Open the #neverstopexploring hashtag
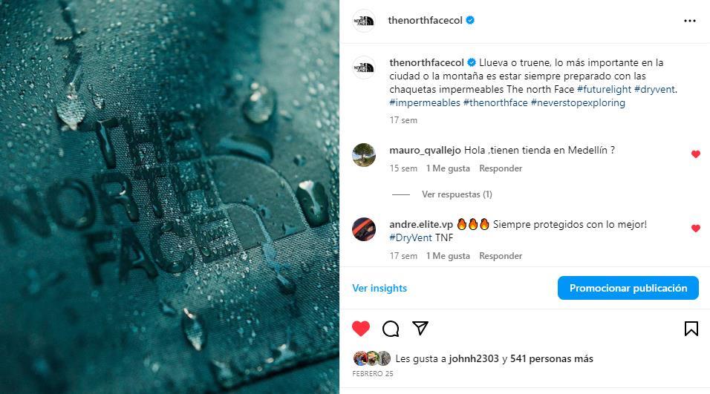The image size is (710, 394). [578, 102]
